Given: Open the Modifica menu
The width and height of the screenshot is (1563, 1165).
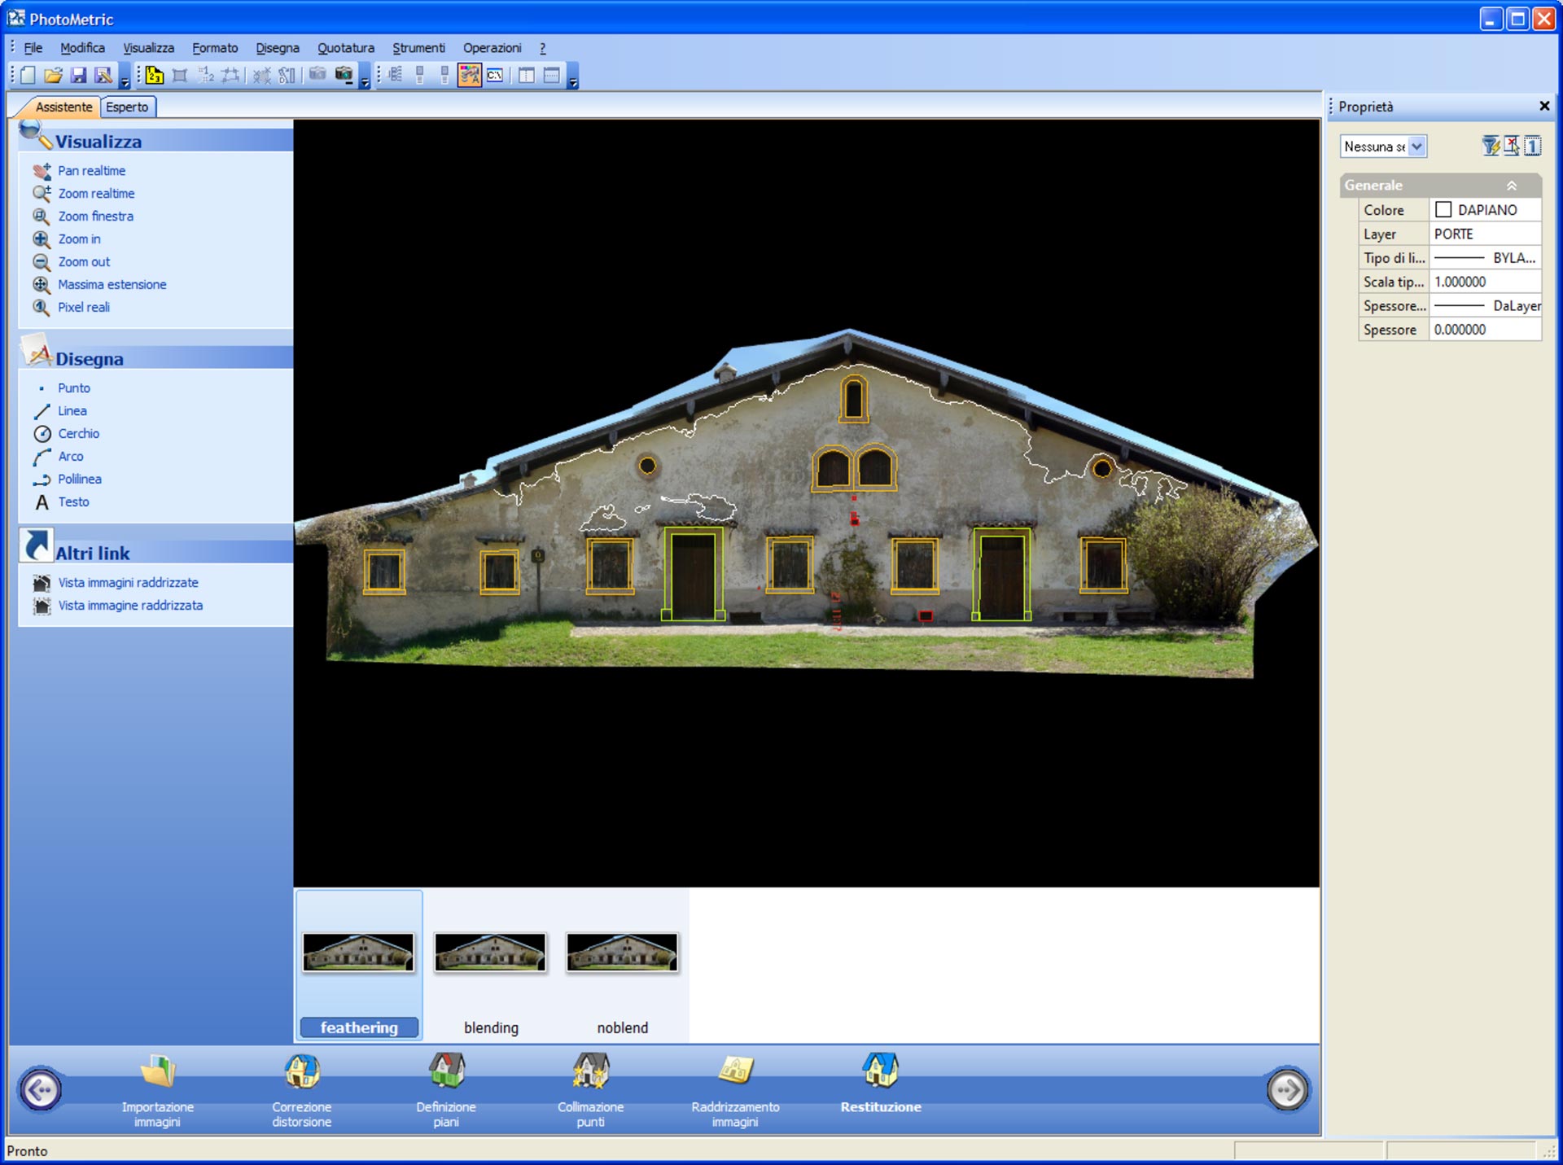Looking at the screenshot, I should coord(82,48).
